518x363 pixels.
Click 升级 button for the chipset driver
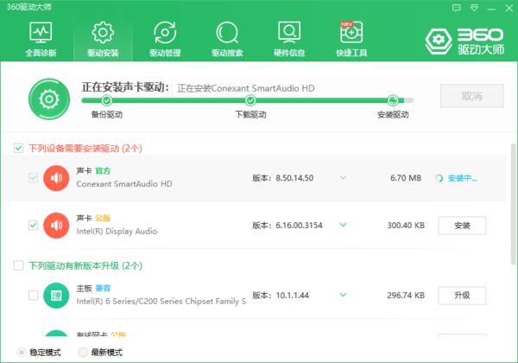(x=462, y=296)
